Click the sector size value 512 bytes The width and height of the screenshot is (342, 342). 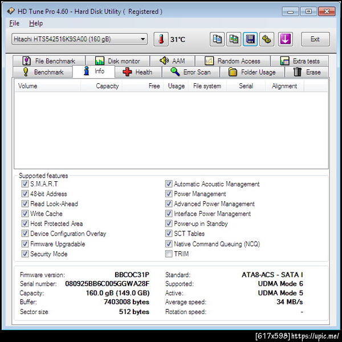134,312
